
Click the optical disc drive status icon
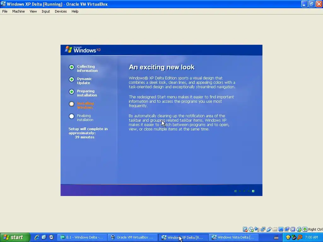click(x=251, y=229)
